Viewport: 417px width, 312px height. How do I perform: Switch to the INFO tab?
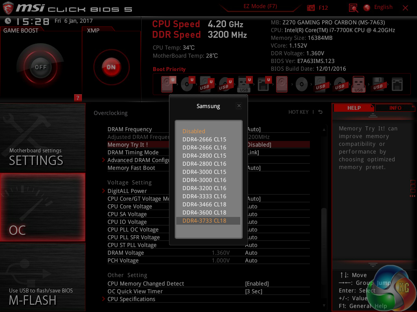tap(395, 108)
